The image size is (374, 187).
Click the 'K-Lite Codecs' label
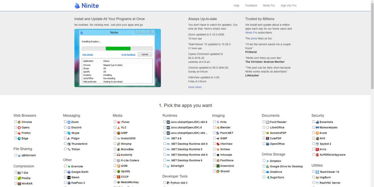(x=130, y=161)
